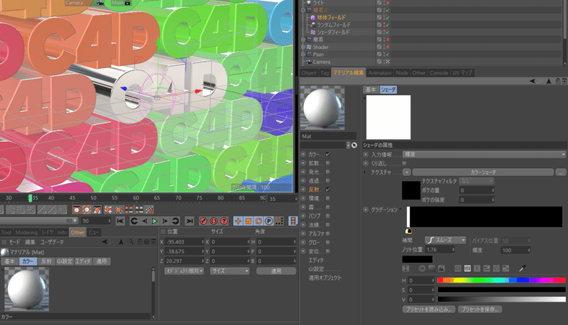Open the texture arrow menu beside テクスチャ
The width and height of the screenshot is (568, 325).
coord(407,172)
